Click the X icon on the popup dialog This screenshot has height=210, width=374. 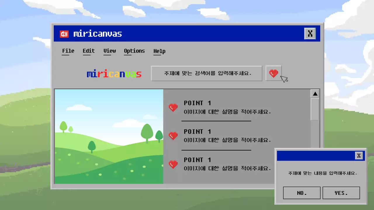point(359,155)
